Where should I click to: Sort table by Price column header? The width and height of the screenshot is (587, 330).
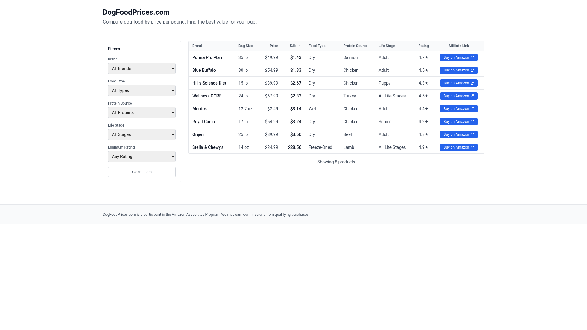coord(274,46)
